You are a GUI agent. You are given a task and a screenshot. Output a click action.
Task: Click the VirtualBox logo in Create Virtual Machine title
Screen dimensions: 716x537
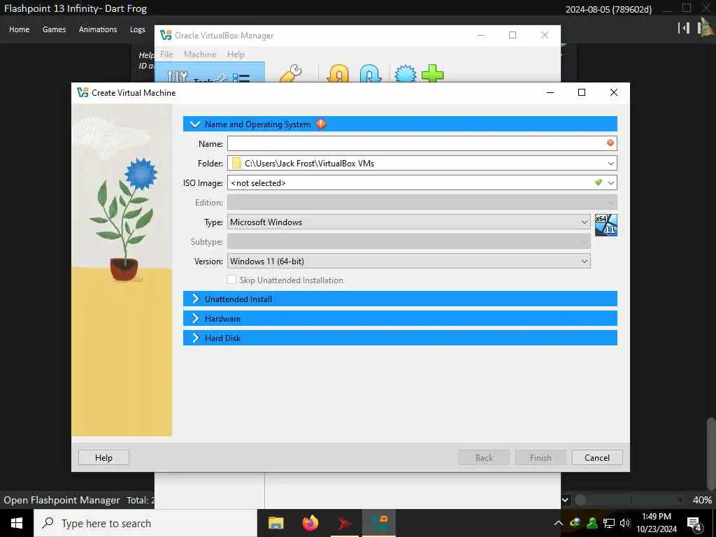tap(83, 92)
